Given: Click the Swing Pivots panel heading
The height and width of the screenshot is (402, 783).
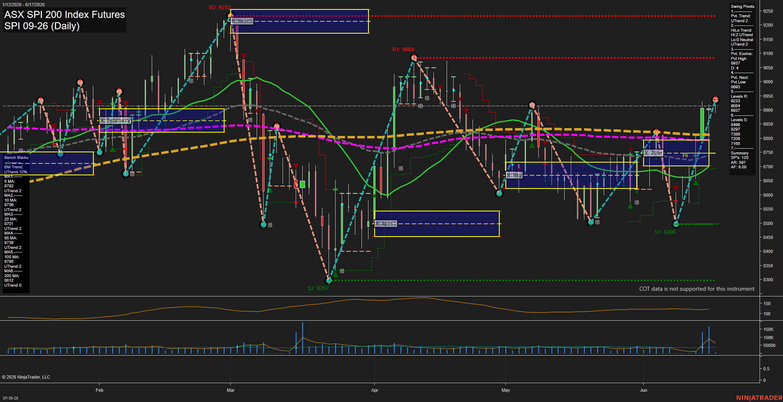Looking at the screenshot, I should 742,7.
